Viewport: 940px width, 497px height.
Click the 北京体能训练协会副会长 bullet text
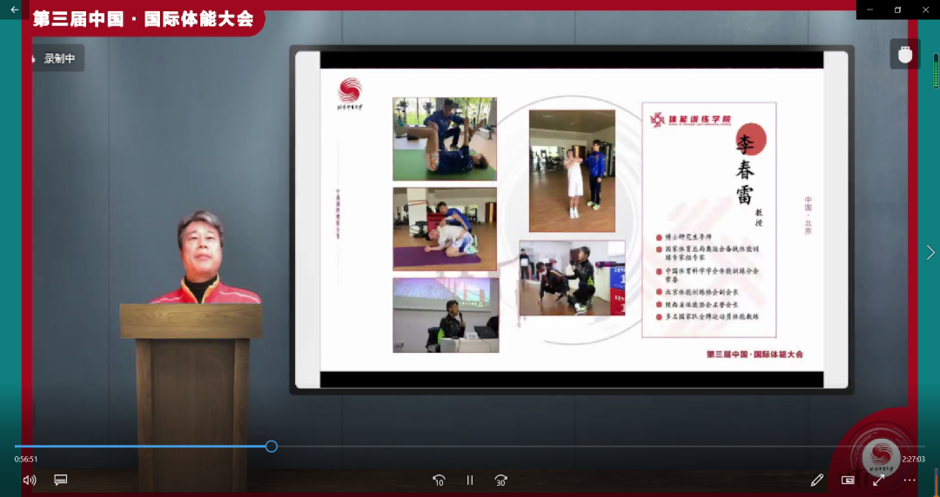point(702,292)
